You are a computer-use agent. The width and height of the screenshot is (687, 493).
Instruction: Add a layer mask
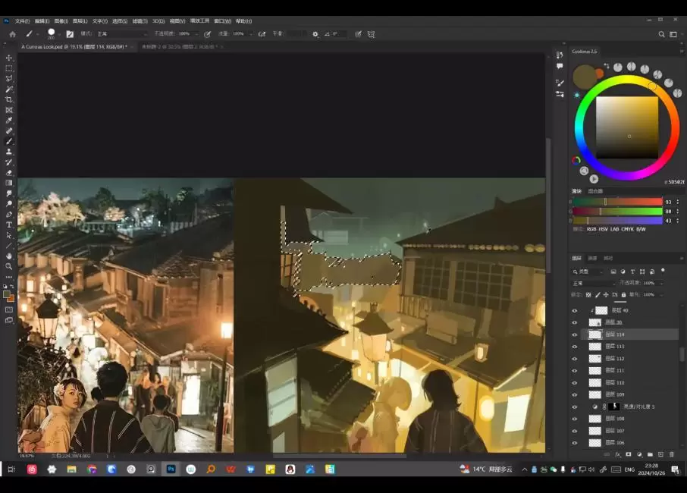point(629,455)
